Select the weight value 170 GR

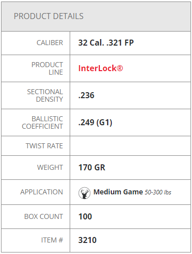point(92,167)
